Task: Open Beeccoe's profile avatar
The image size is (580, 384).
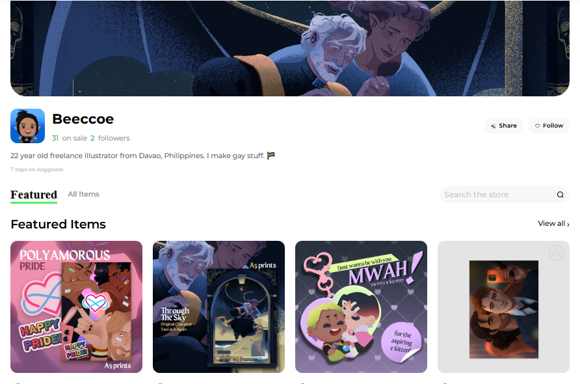Action: tap(28, 126)
